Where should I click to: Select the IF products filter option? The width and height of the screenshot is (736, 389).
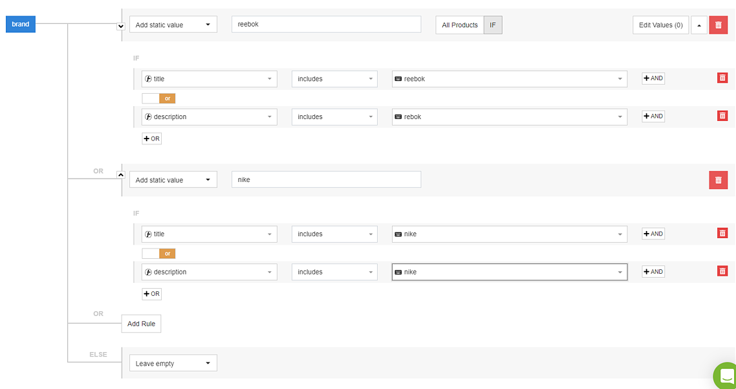[x=493, y=25]
